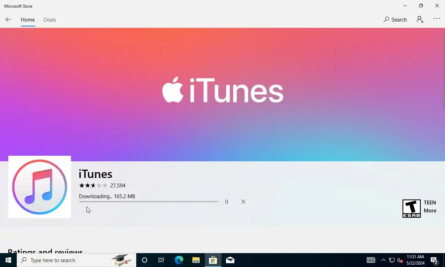The width and height of the screenshot is (445, 267).
Task: Open the Home tab
Action: click(x=28, y=20)
